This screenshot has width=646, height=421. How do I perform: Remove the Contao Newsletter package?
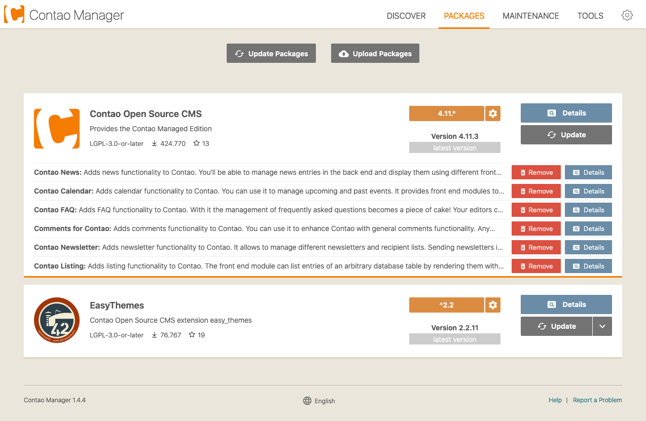click(536, 247)
